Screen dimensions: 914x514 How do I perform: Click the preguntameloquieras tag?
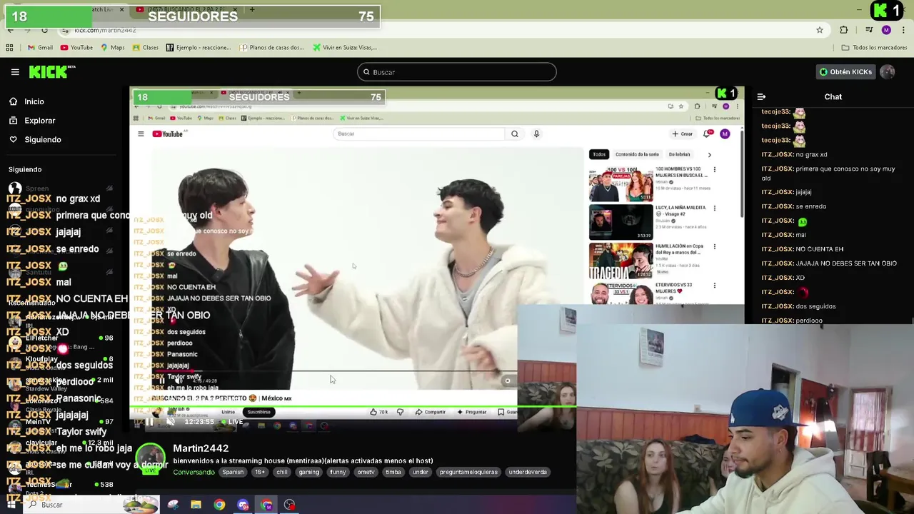[468, 472]
